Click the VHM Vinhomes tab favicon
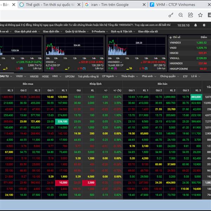The image size is (211, 211). (152, 5)
